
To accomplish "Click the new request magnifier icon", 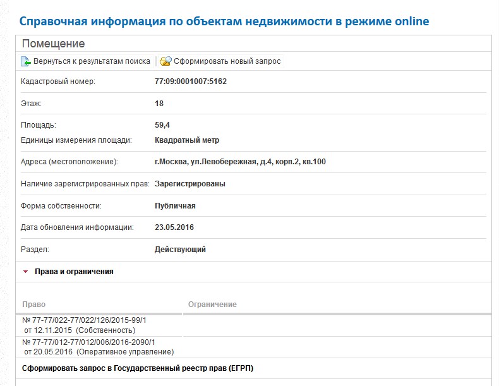I will click(165, 61).
